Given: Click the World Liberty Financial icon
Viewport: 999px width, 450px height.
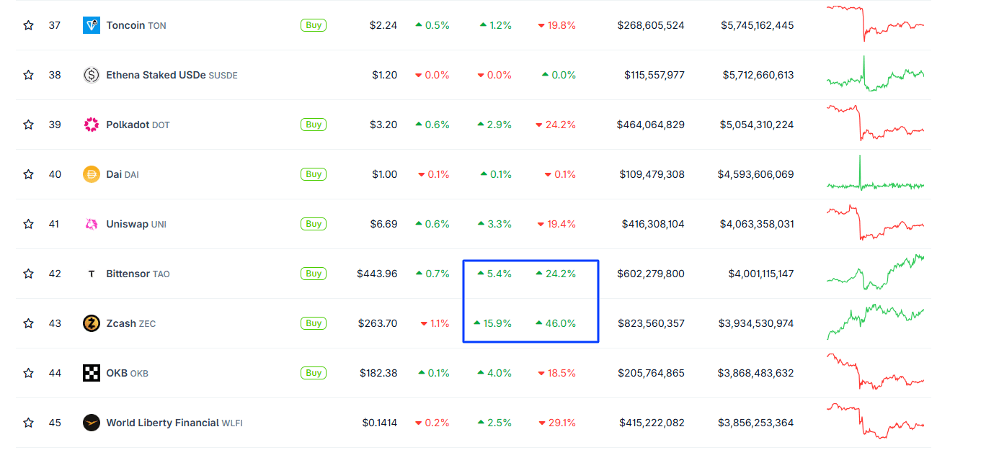Looking at the screenshot, I should pyautogui.click(x=92, y=423).
